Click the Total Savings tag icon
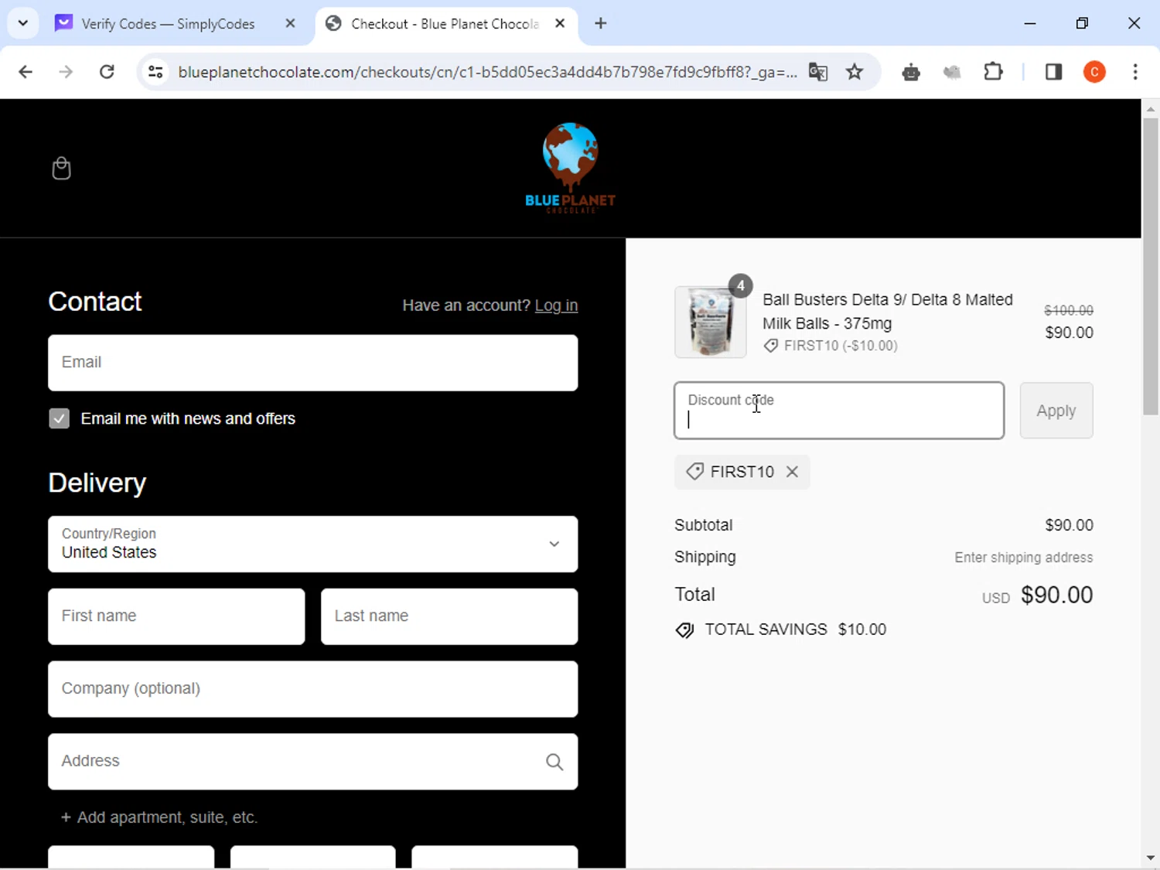The image size is (1160, 870). (684, 630)
